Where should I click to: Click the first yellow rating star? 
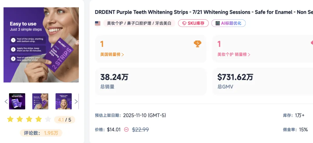tap(10, 119)
